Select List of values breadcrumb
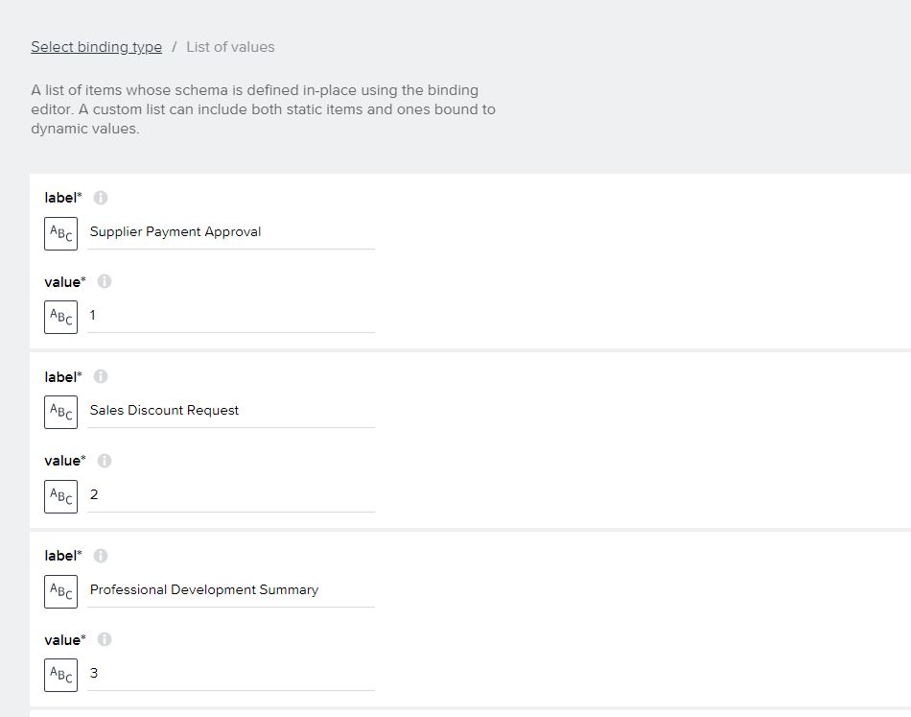The height and width of the screenshot is (717, 911). click(231, 47)
